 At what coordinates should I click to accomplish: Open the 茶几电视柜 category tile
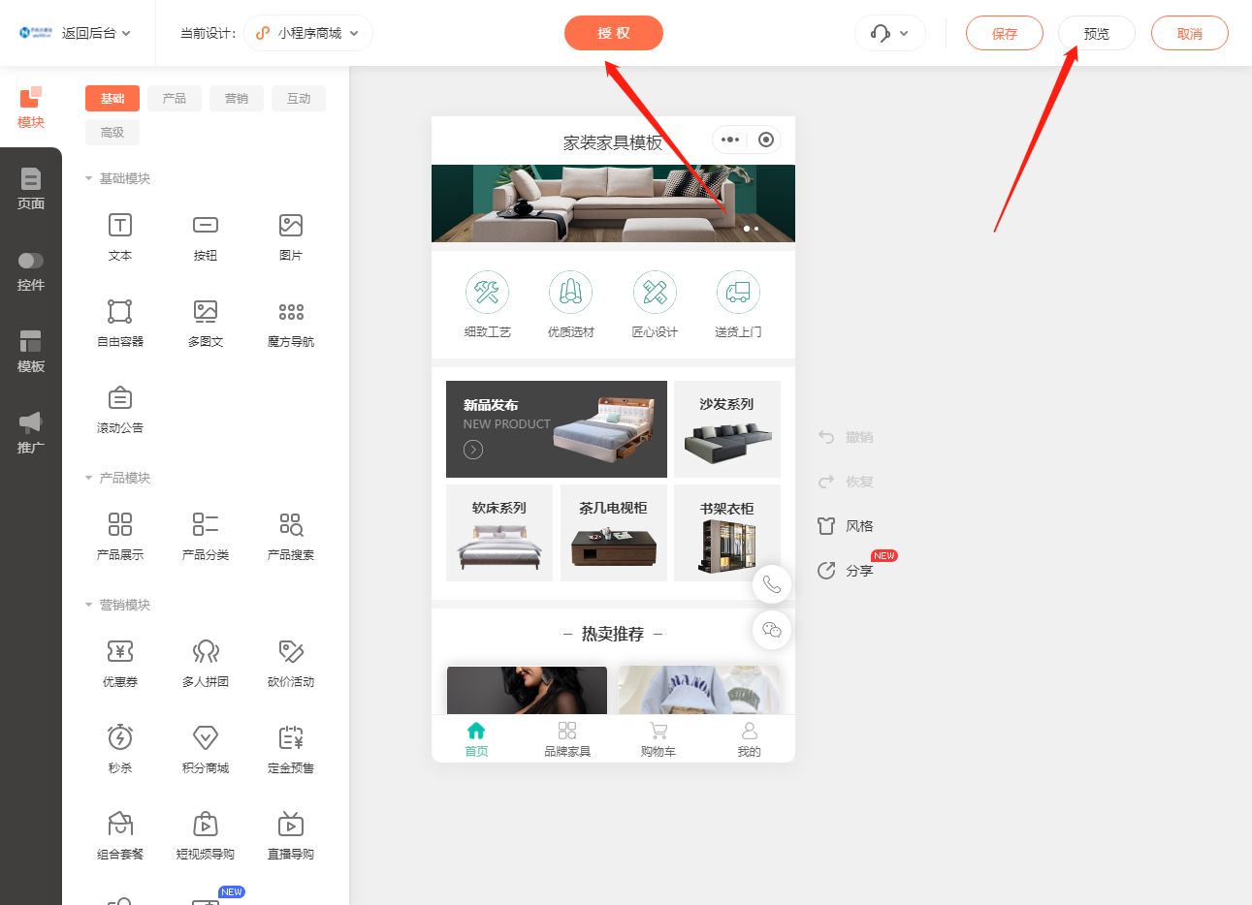(613, 533)
